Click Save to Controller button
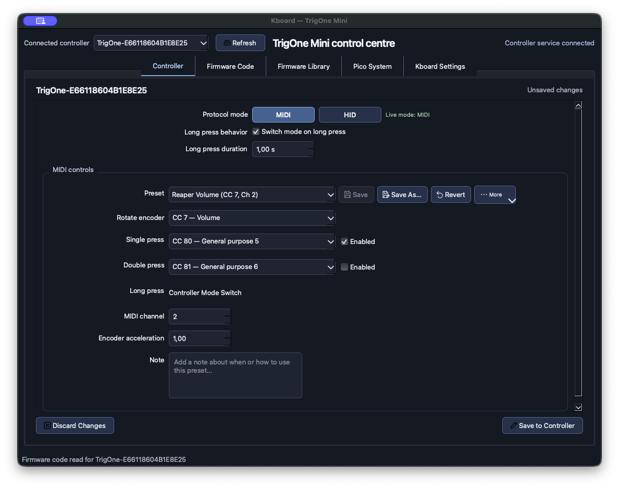The image size is (619, 488). (542, 425)
